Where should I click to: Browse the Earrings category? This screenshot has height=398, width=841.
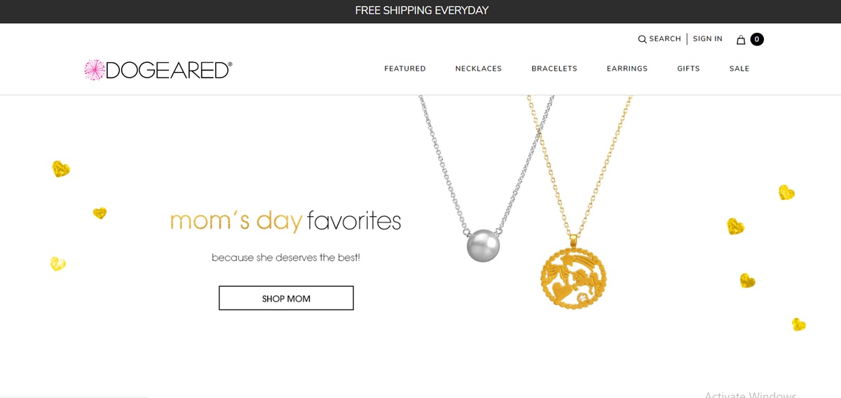click(x=627, y=69)
